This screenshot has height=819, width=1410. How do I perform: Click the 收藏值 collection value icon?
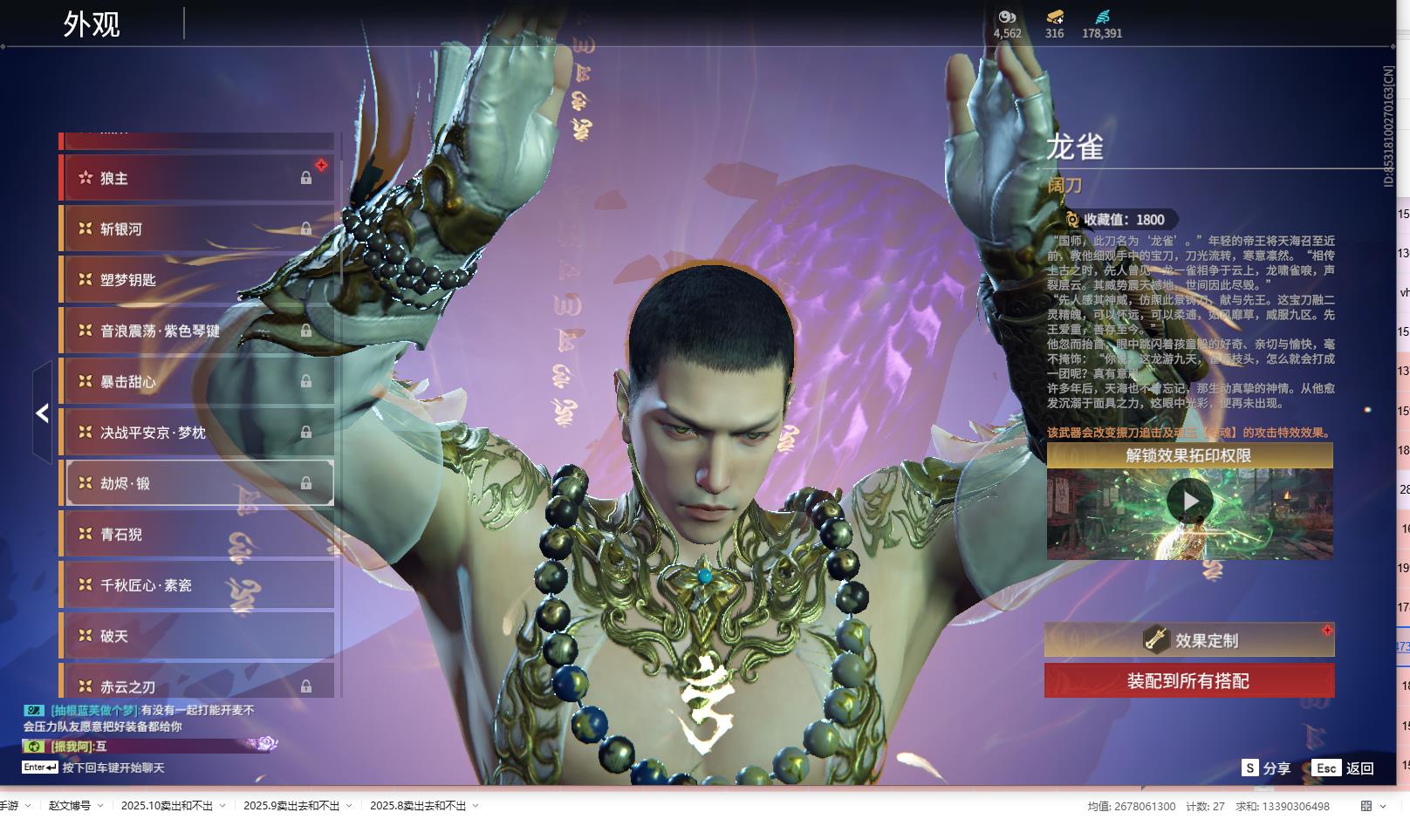coord(1071,220)
